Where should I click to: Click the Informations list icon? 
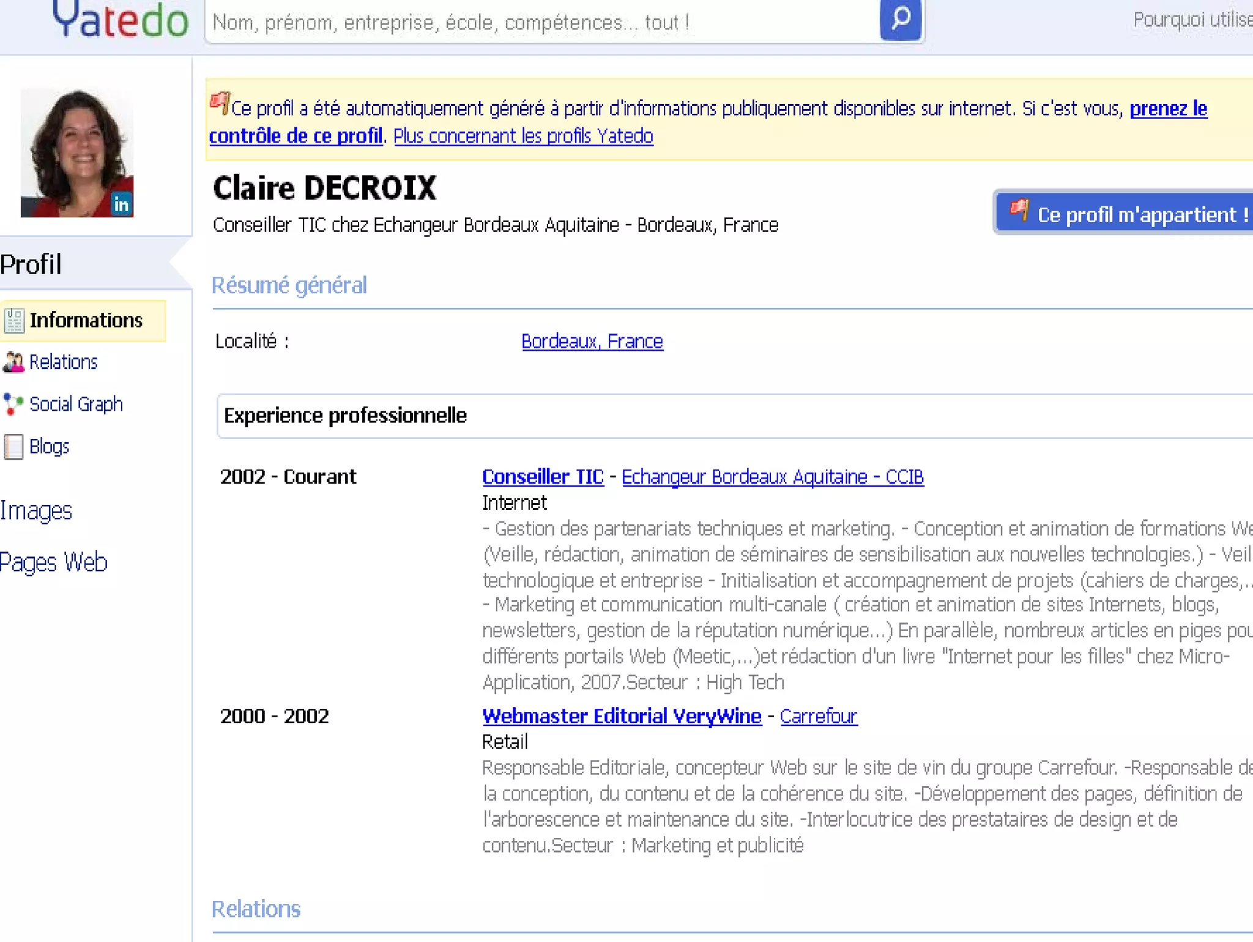click(14, 320)
